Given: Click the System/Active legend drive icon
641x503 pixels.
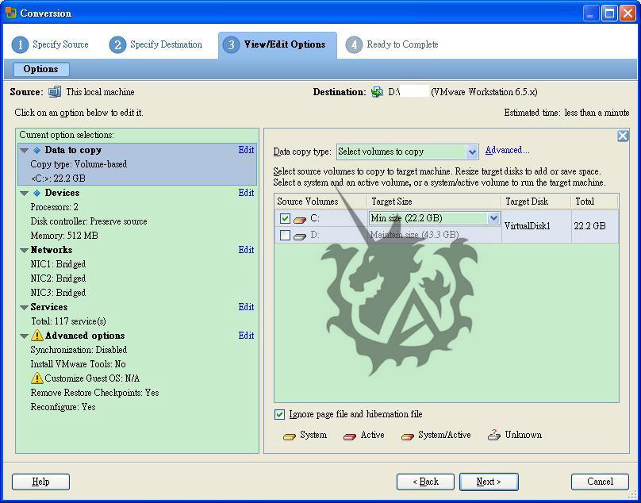Looking at the screenshot, I should pos(408,436).
